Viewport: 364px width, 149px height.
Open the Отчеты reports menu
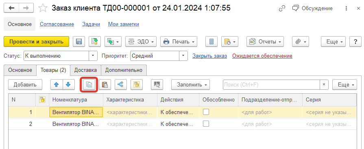pyautogui.click(x=265, y=42)
